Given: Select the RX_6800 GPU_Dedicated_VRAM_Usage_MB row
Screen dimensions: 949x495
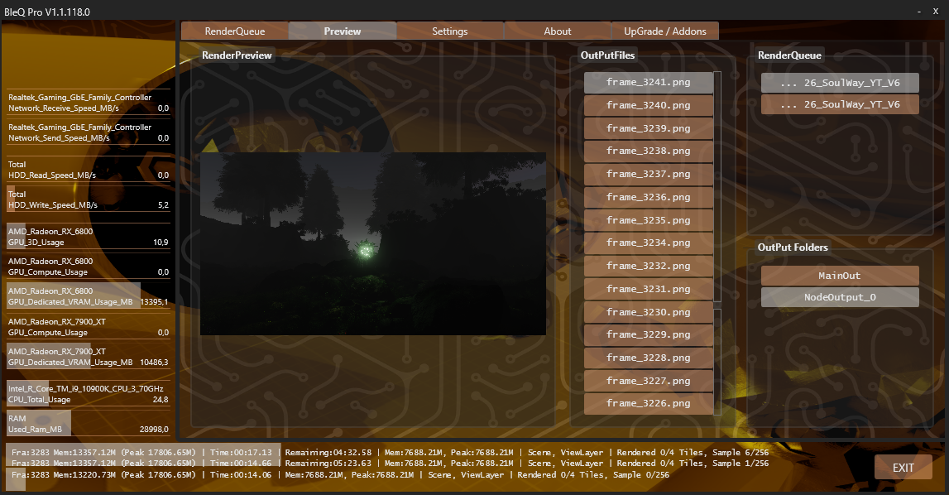Looking at the screenshot, I should coord(89,297).
